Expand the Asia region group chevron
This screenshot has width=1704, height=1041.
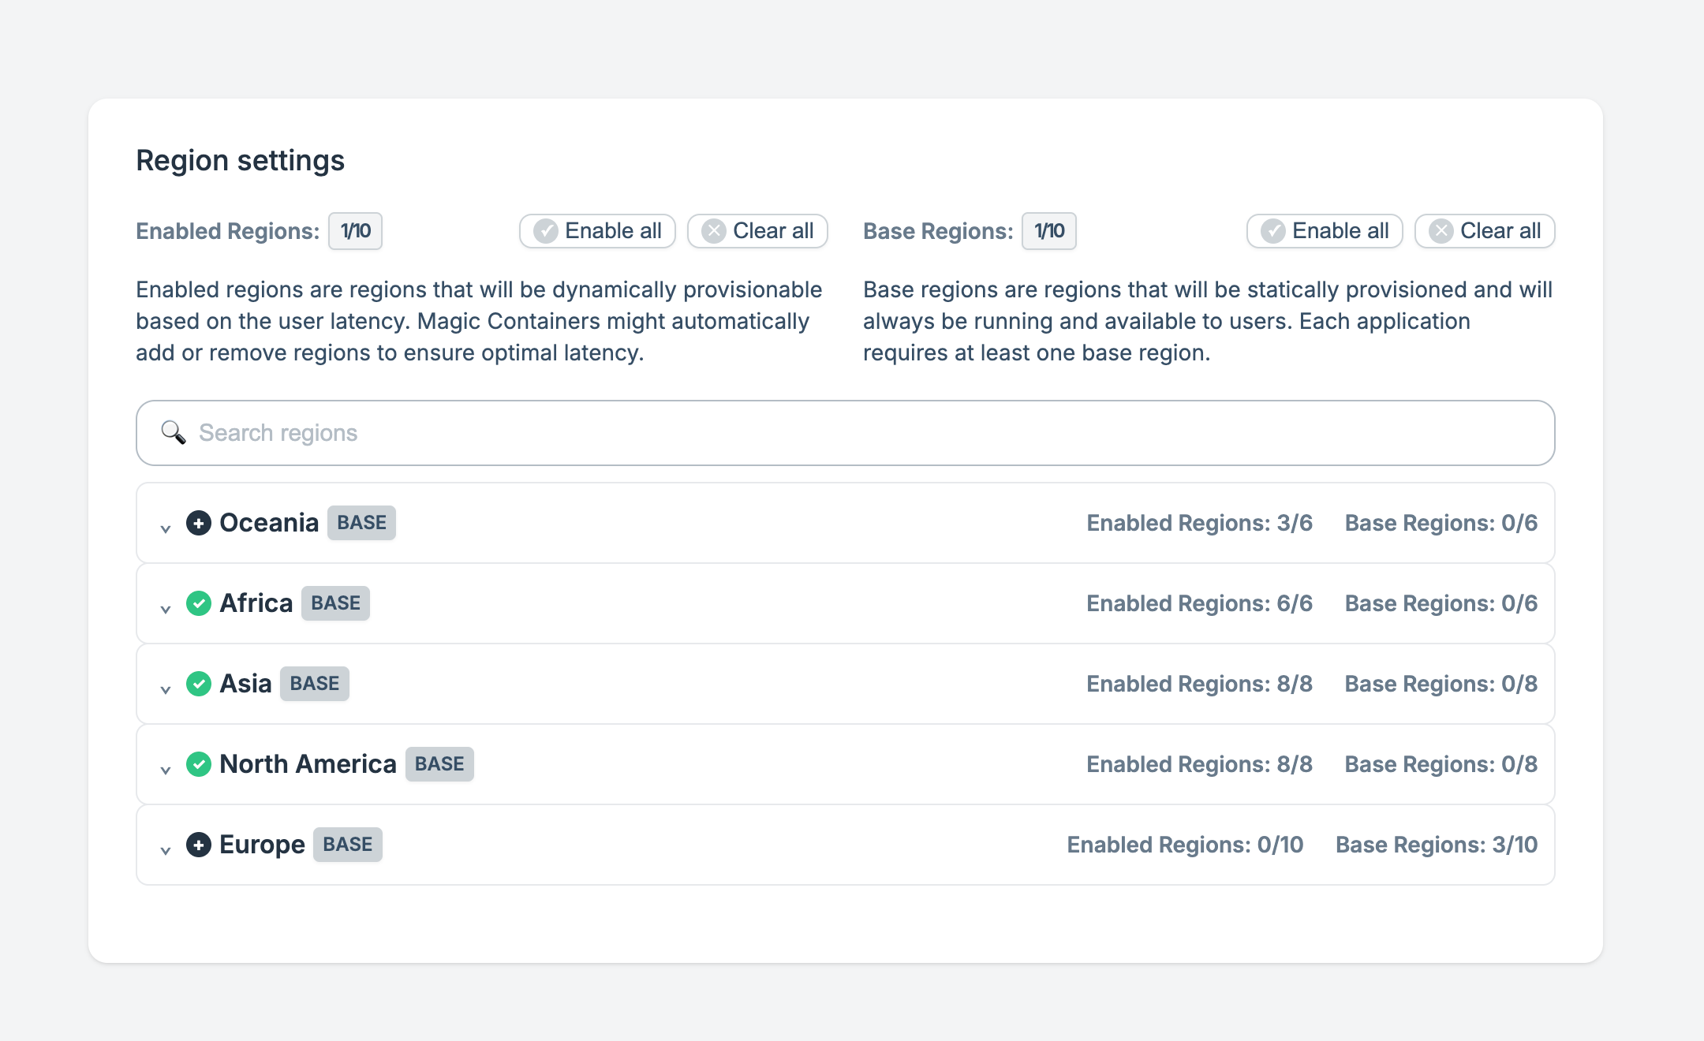click(x=166, y=689)
